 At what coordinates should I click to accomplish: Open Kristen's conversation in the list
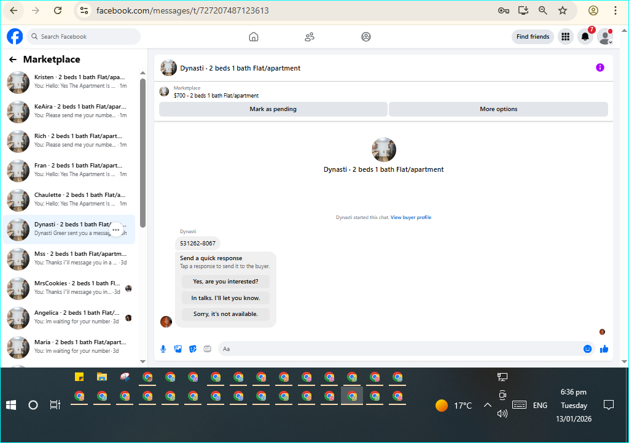69,82
